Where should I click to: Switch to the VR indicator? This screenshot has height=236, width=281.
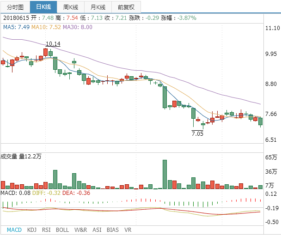tap(128, 230)
